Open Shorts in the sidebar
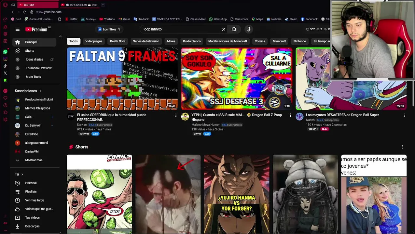The height and width of the screenshot is (234, 415). tap(34, 51)
